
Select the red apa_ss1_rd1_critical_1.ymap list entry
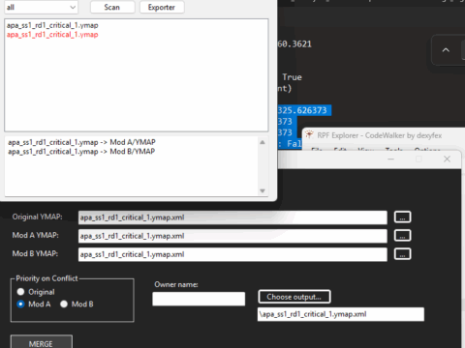point(52,35)
